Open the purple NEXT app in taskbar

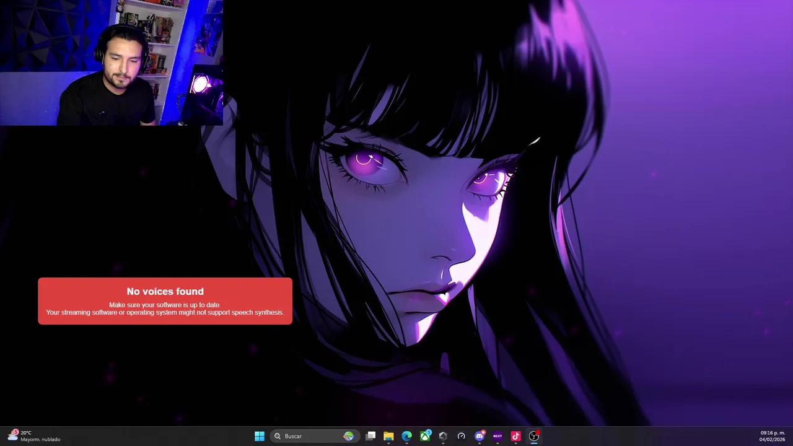click(497, 436)
